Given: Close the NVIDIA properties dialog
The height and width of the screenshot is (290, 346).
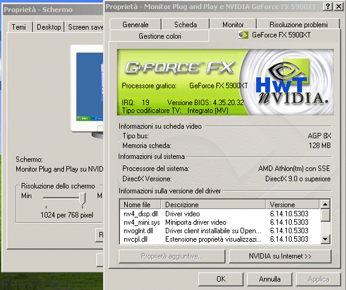Looking at the screenshot, I should 339,6.
